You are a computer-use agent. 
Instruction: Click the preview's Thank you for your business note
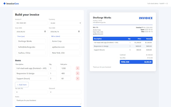tap(102, 67)
